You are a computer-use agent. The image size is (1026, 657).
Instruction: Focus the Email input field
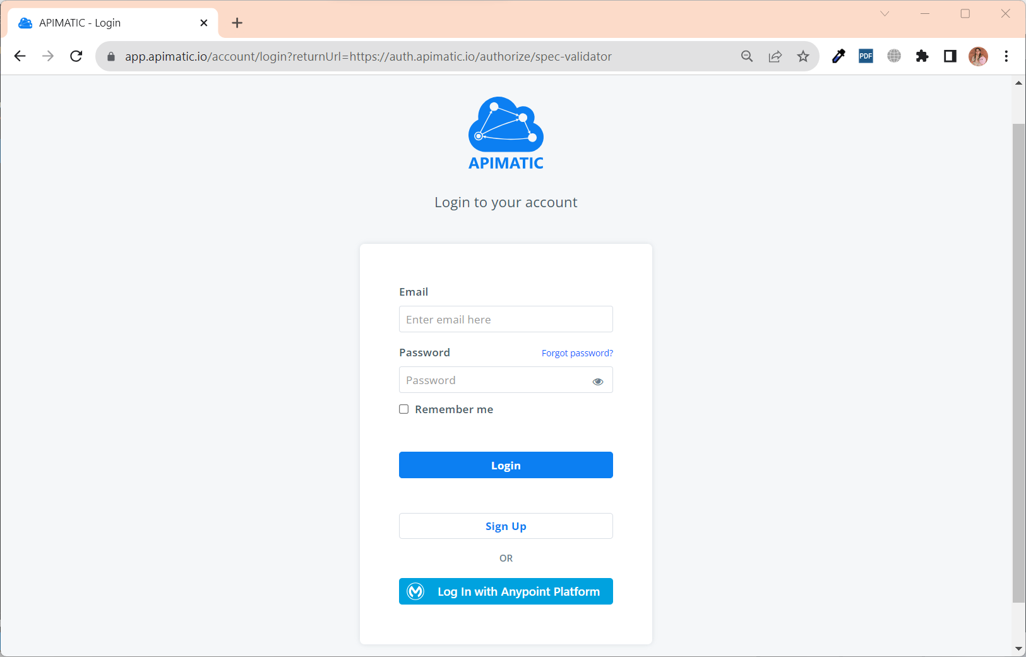coord(506,319)
